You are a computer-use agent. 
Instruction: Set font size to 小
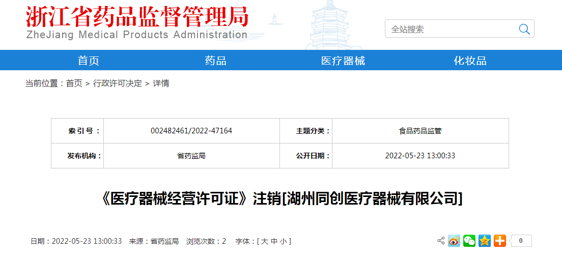[283, 241]
